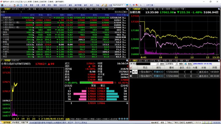Click magnifier icon in the watchlist panel header
Image resolution: width=221 pixels, height=124 pixels.
(x=127, y=9)
